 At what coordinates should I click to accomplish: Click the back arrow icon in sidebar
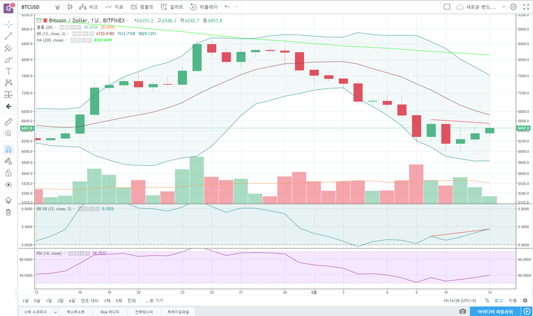(9, 107)
